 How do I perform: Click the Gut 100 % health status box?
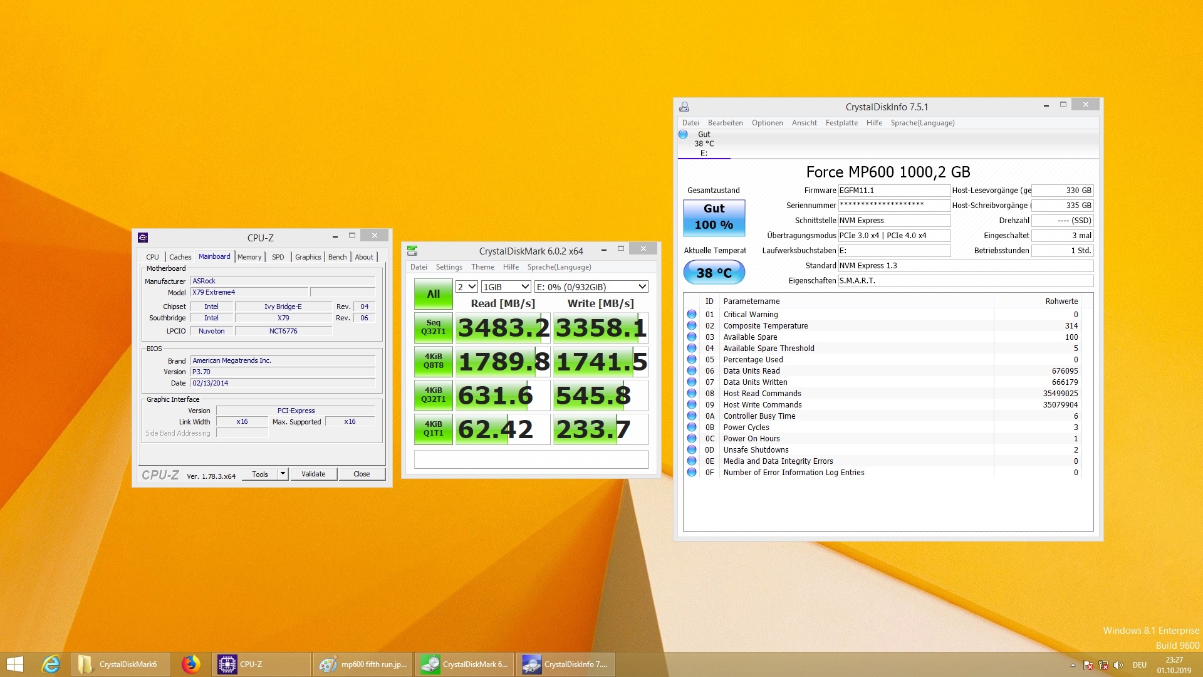(x=714, y=218)
